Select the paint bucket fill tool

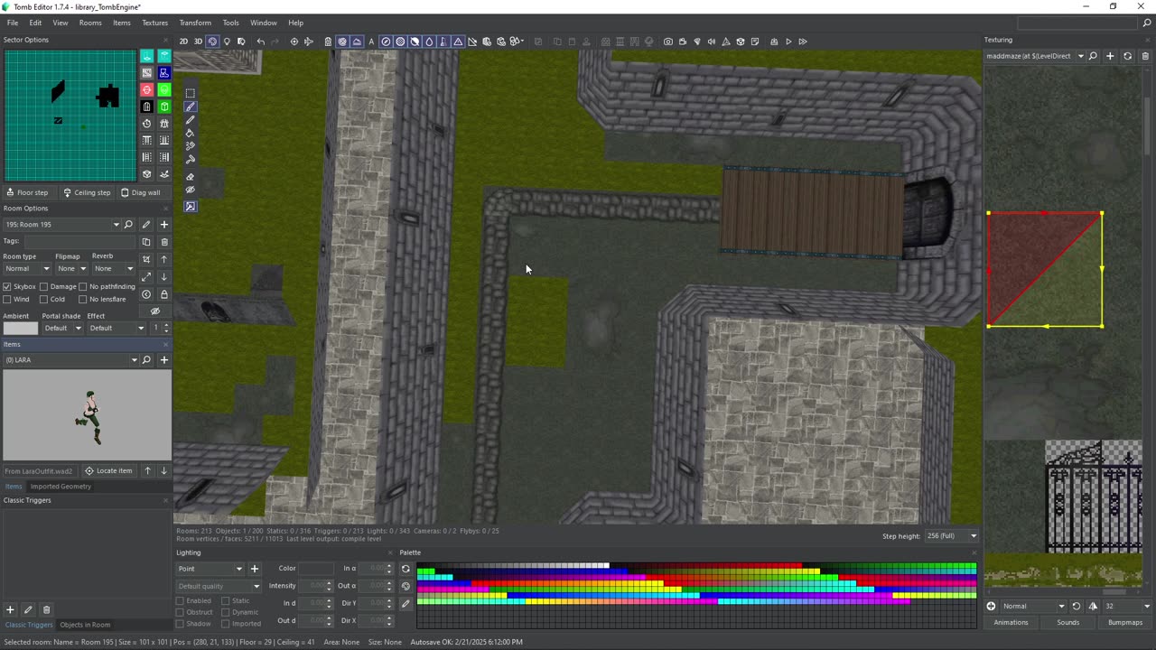(x=190, y=133)
